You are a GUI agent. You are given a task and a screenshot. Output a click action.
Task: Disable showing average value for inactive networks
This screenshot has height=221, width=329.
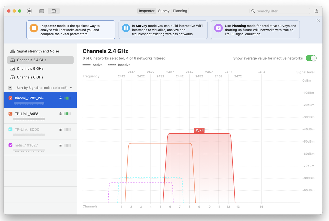311,58
